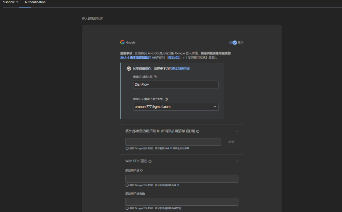Click help icon beside external client ID heading

click(x=198, y=131)
